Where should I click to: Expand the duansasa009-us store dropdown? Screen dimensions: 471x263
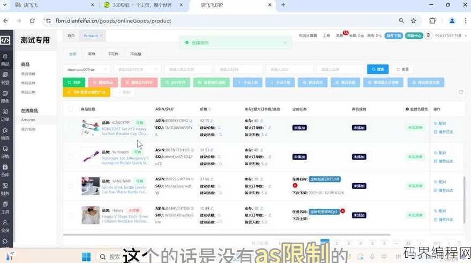pos(87,70)
